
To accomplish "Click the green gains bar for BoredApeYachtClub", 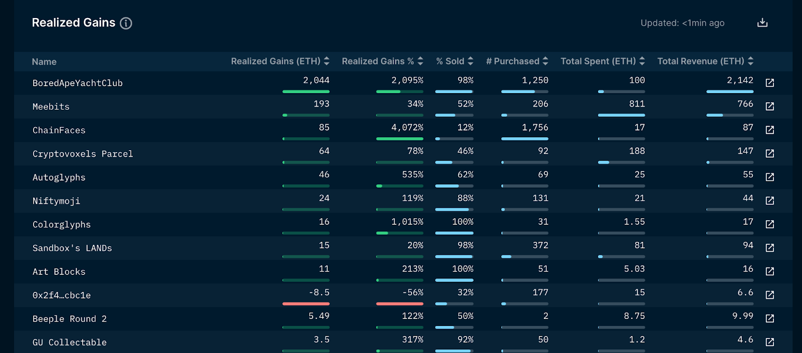I will pyautogui.click(x=306, y=92).
